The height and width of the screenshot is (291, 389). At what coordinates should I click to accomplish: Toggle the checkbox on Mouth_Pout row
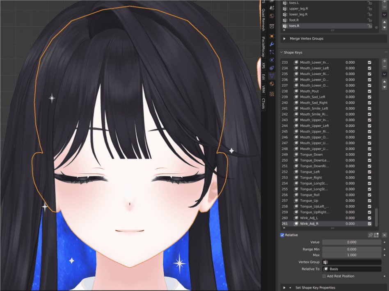coord(369,91)
